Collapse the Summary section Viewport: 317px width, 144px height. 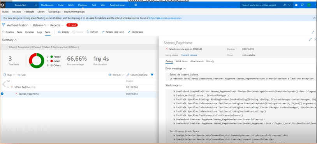coord(9,40)
